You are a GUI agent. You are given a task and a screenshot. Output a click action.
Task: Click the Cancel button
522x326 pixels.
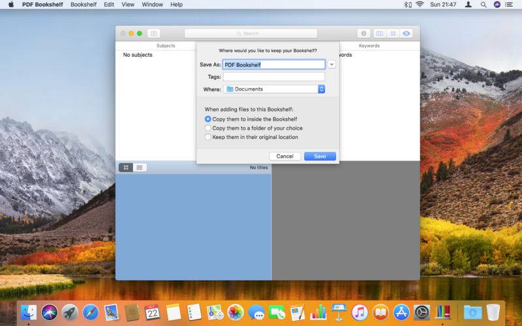pos(284,156)
